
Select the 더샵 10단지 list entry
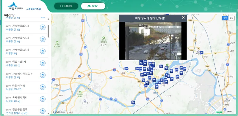click(x=26, y=63)
